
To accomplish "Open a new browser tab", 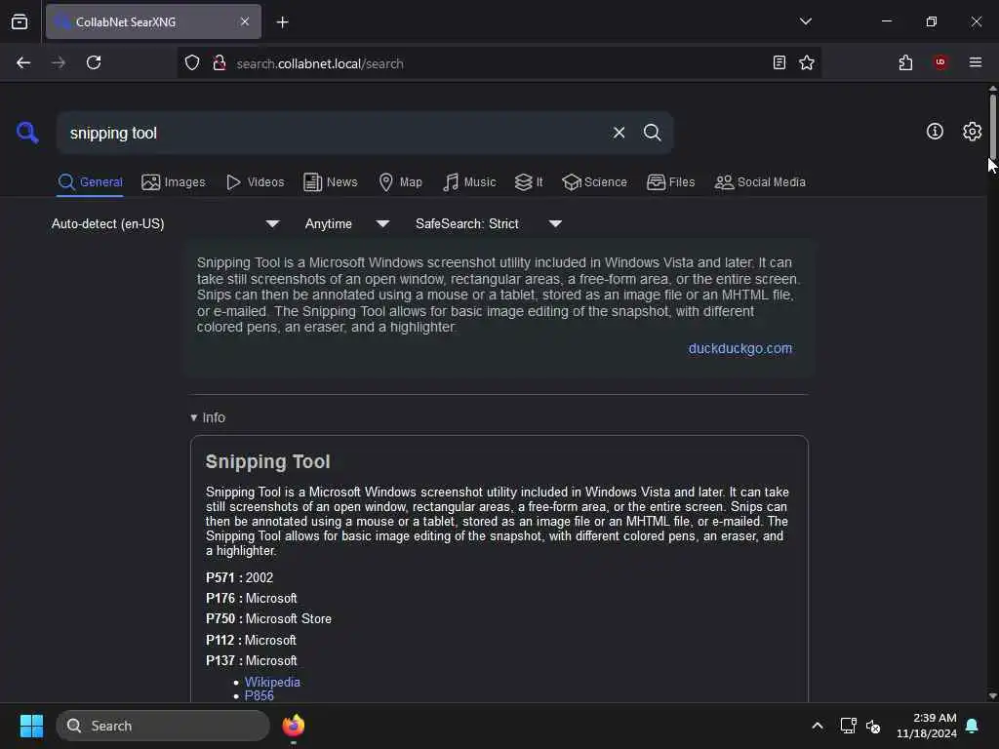I will [282, 22].
